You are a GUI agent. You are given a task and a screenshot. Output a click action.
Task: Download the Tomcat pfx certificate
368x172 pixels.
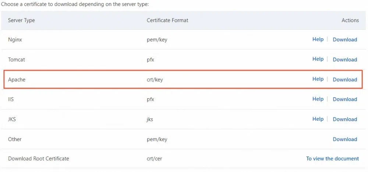345,60
